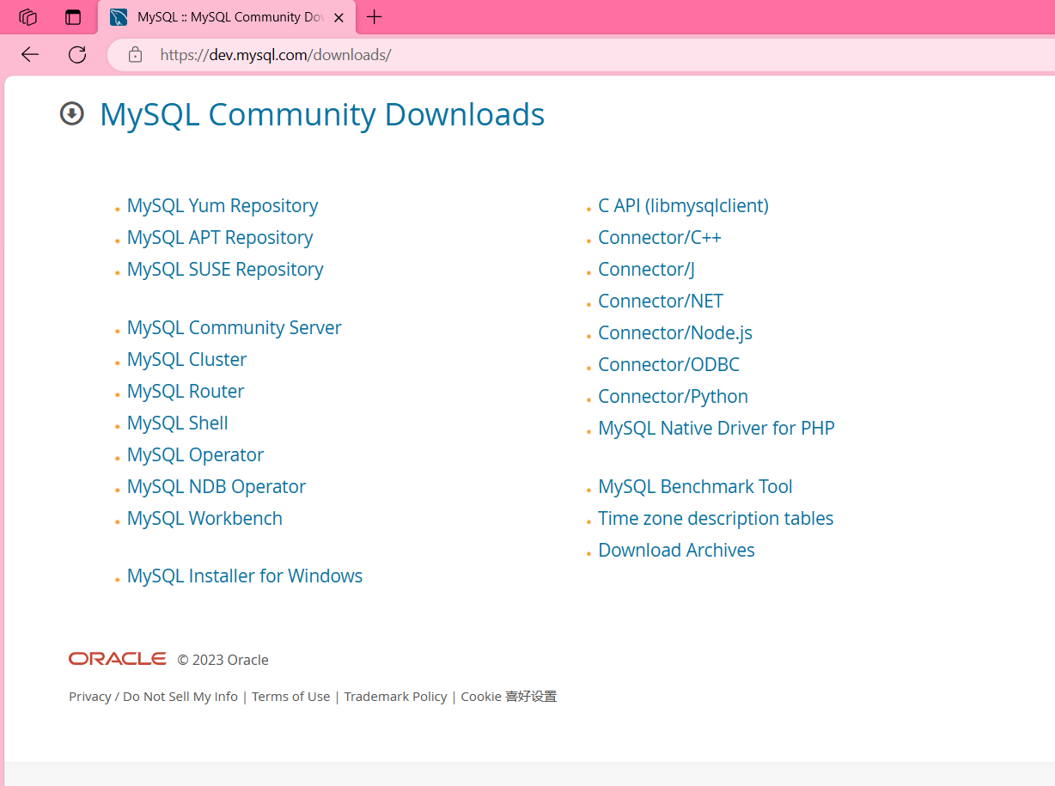Screen dimensions: 1055x786
Task: Open the MySQL Installer for Windows
Action: click(x=244, y=576)
